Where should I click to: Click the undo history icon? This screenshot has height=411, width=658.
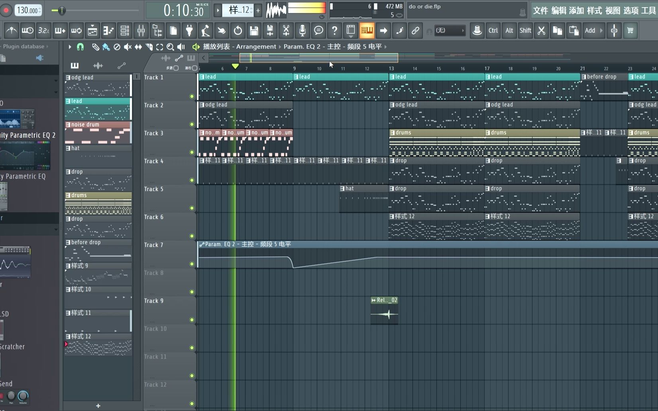pyautogui.click(x=238, y=30)
